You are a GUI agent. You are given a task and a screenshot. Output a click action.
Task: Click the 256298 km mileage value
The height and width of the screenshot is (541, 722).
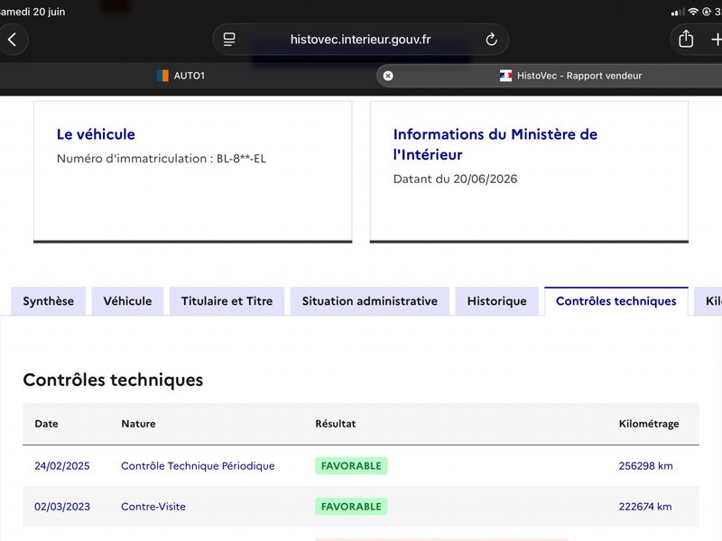pyautogui.click(x=645, y=465)
